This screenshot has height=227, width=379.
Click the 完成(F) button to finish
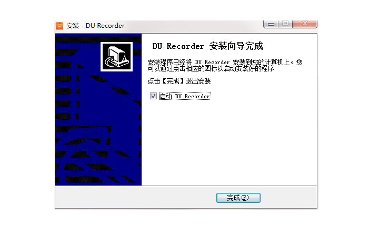coord(238,198)
